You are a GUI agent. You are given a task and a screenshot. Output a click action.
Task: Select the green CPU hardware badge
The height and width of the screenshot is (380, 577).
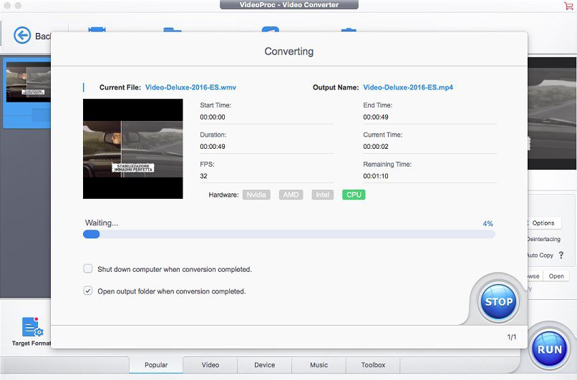click(354, 195)
